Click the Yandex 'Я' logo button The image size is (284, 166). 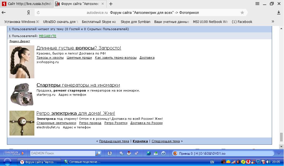[x=29, y=12]
